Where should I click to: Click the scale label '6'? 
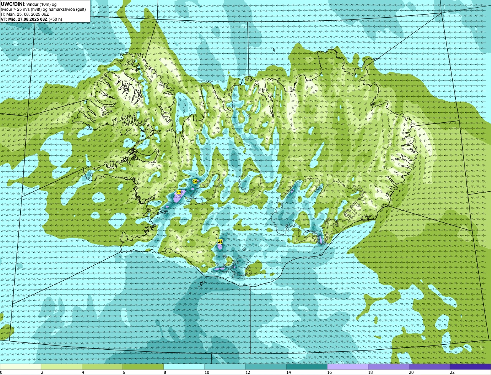124,372
